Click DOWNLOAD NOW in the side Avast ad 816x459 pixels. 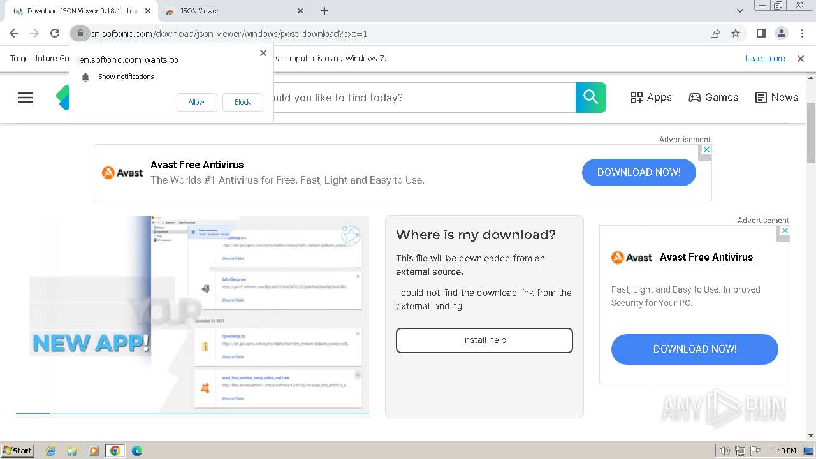(x=695, y=349)
